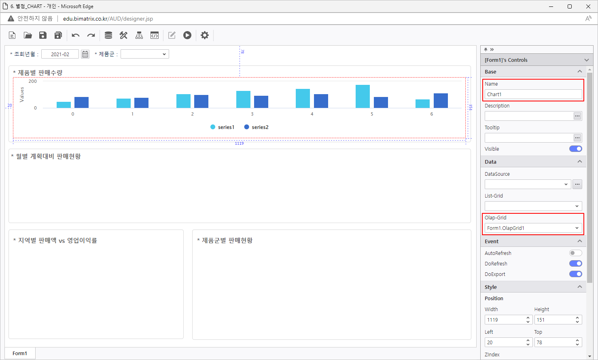The height and width of the screenshot is (360, 598).
Task: Click the Description ellipsis button
Action: point(577,116)
